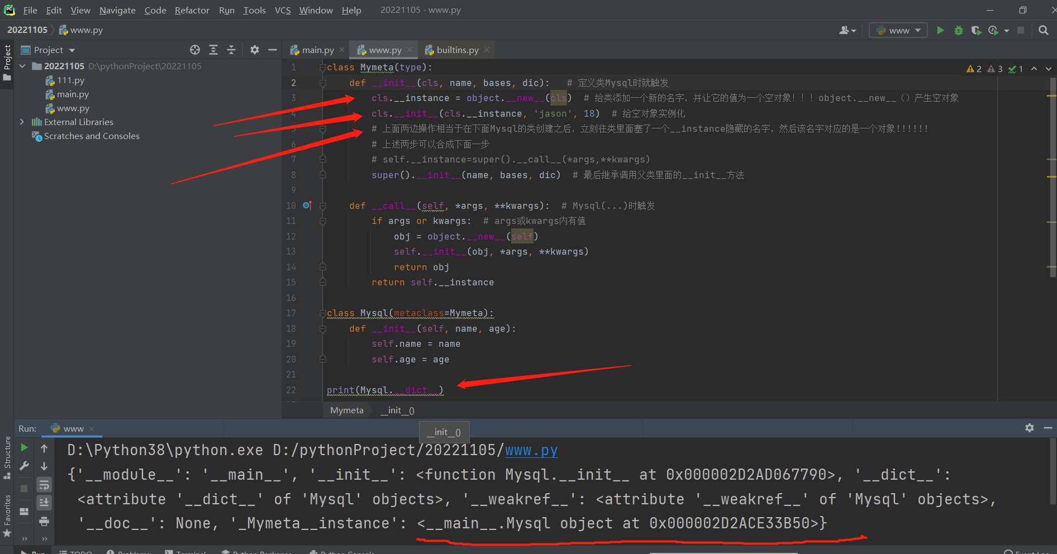The width and height of the screenshot is (1057, 554).
Task: Toggle scroll to end in Run console
Action: [x=44, y=503]
